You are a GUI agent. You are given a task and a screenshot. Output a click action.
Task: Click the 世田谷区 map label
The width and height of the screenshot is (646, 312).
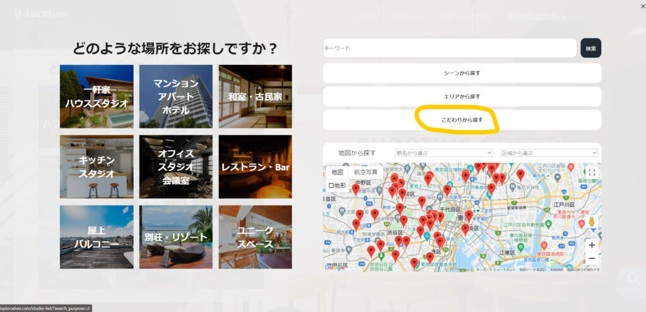[x=338, y=264]
